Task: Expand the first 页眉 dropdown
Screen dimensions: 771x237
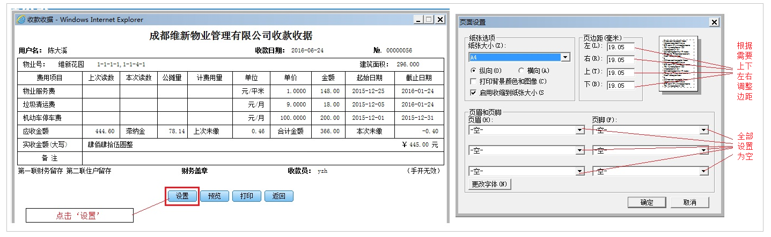Action: pos(579,130)
